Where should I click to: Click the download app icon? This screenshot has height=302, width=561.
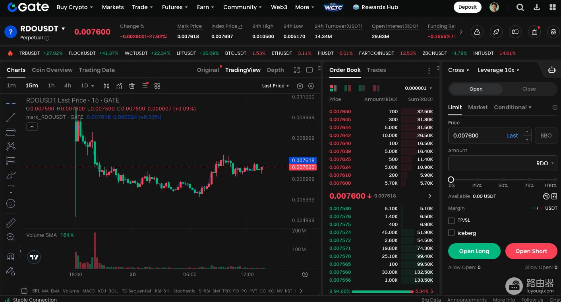point(537,7)
